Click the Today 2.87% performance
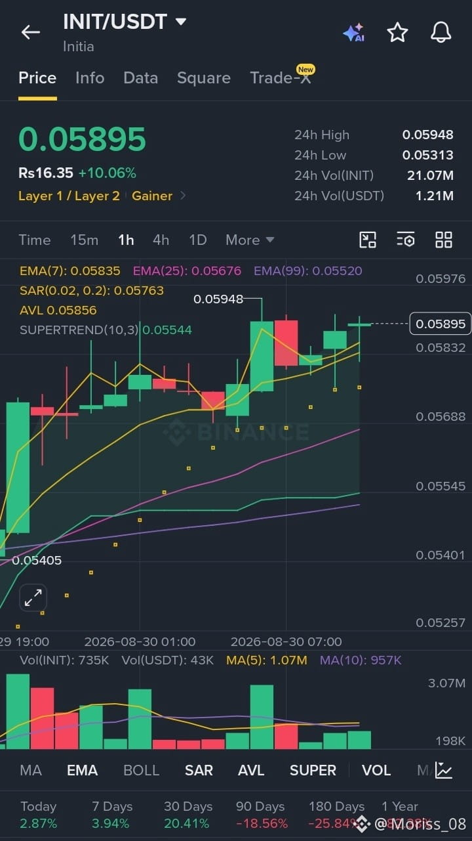The height and width of the screenshot is (841, 472). click(x=39, y=815)
